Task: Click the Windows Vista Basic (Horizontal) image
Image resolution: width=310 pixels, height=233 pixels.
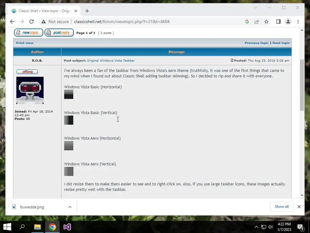Action: (69, 94)
